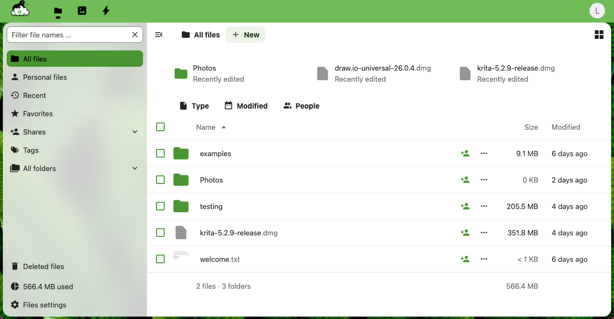Image resolution: width=614 pixels, height=319 pixels.
Task: Open the Activity app via lightning icon
Action: point(106,10)
